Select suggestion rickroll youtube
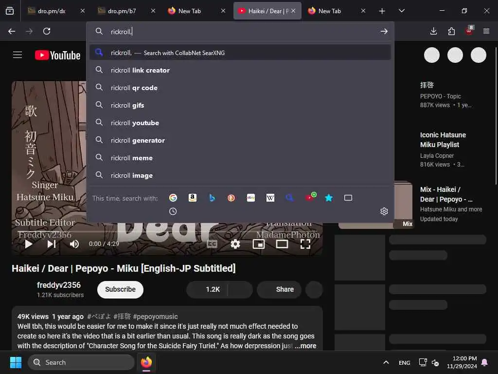This screenshot has width=498, height=374. click(240, 123)
